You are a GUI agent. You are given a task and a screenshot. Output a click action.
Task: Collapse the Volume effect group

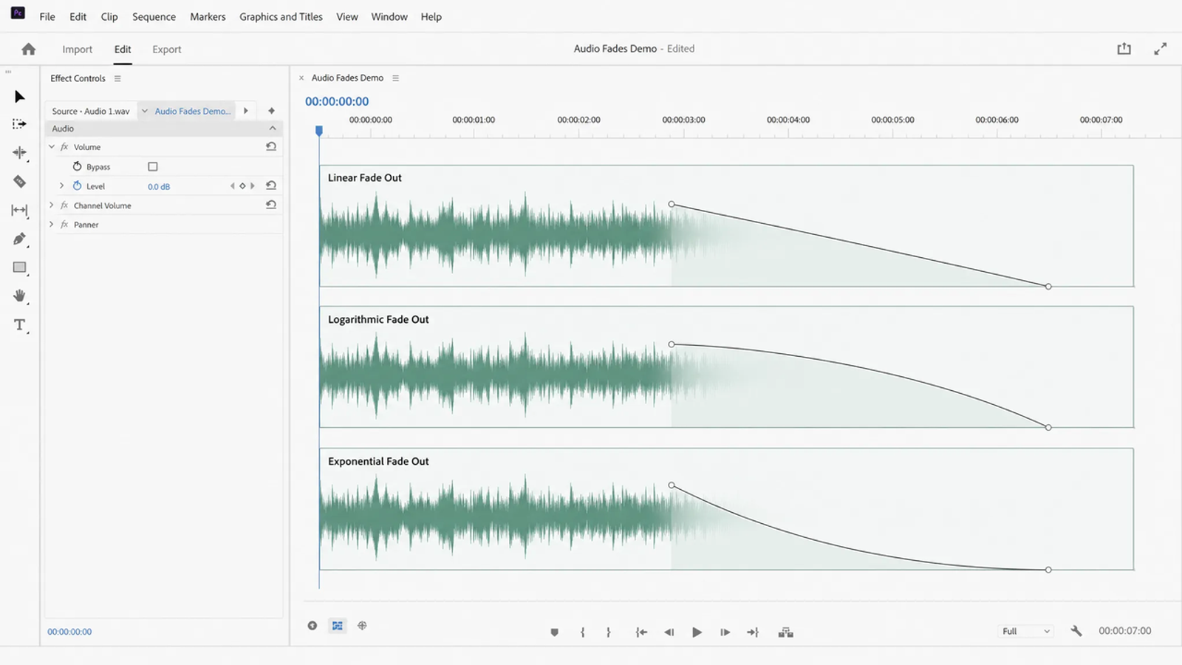click(52, 147)
